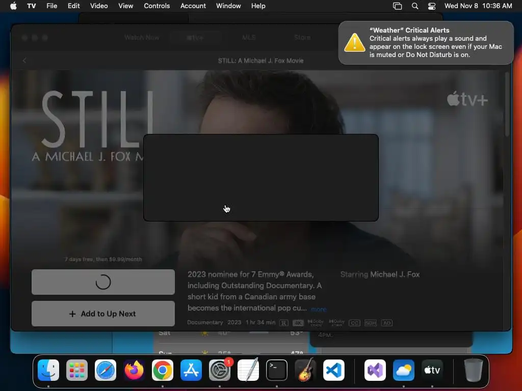This screenshot has width=522, height=391.
Task: Click the Dolby Vision badge
Action: coord(315,323)
